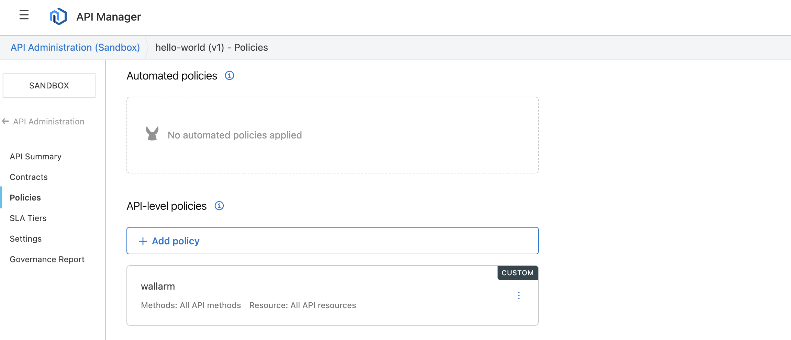Click the back arrow beside API Administration

tap(5, 121)
